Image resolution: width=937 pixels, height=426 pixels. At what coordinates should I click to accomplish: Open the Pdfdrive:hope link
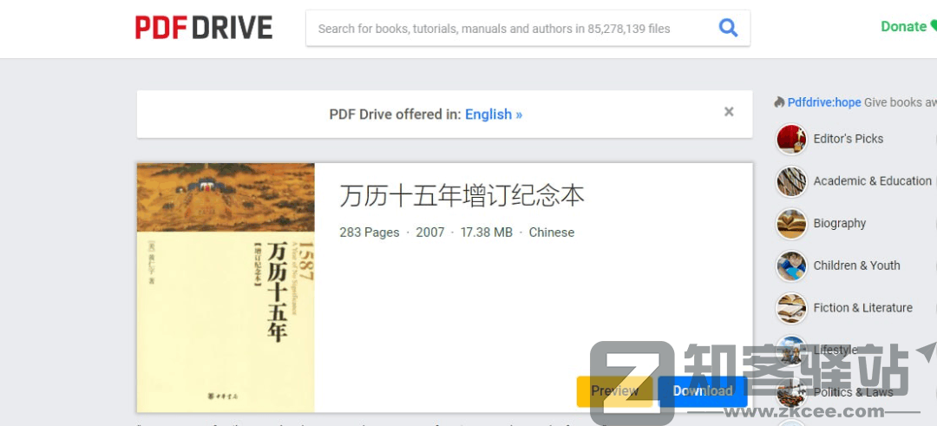click(x=824, y=102)
